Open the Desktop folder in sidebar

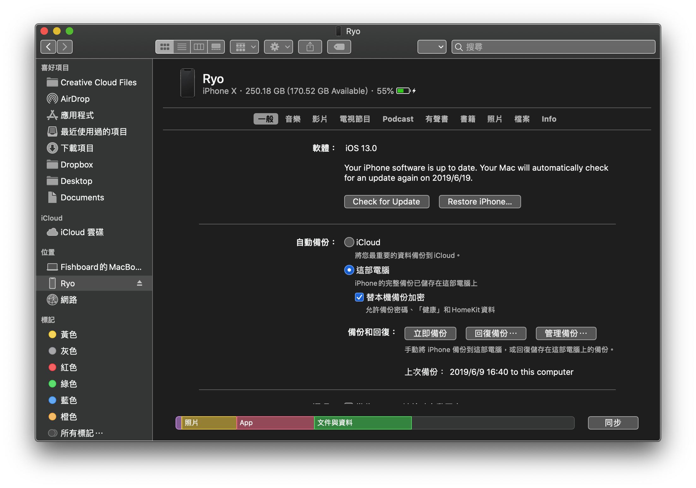(94, 181)
